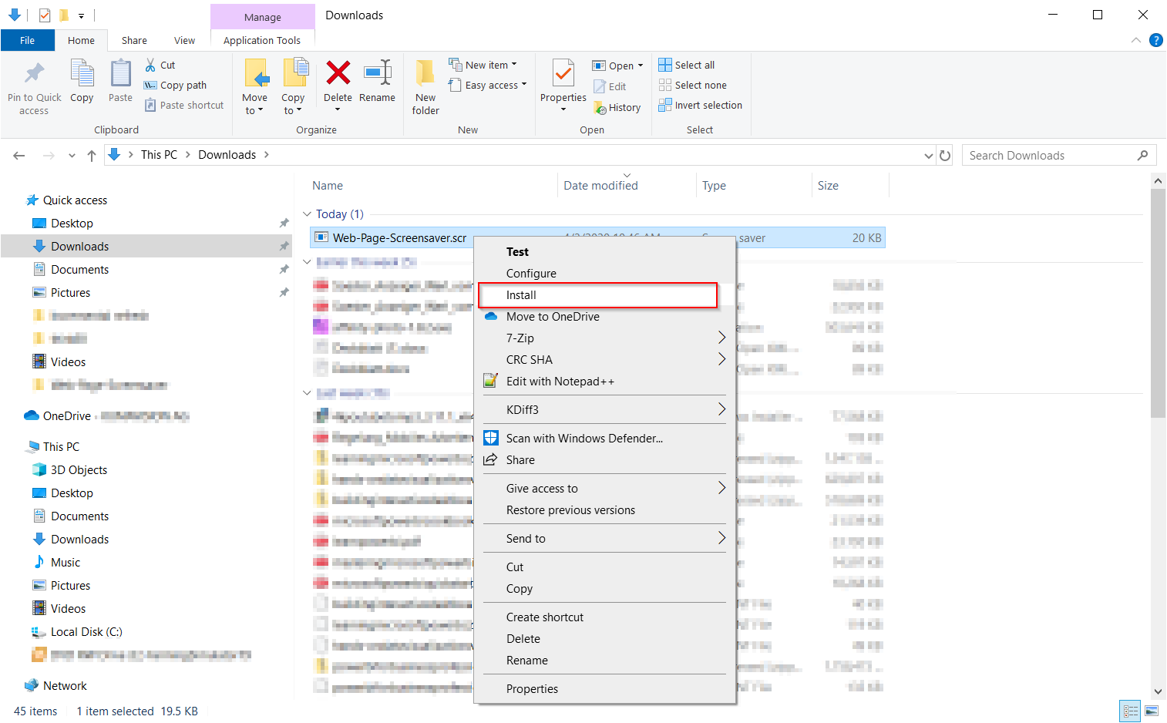The height and width of the screenshot is (723, 1167).
Task: Click the Pin to Quick access icon
Action: [x=34, y=74]
